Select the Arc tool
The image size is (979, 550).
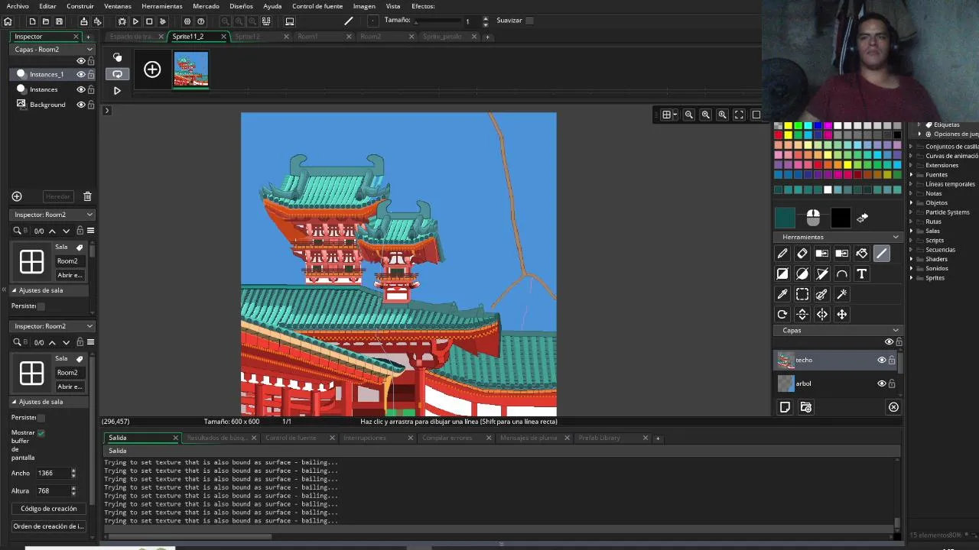click(x=842, y=273)
